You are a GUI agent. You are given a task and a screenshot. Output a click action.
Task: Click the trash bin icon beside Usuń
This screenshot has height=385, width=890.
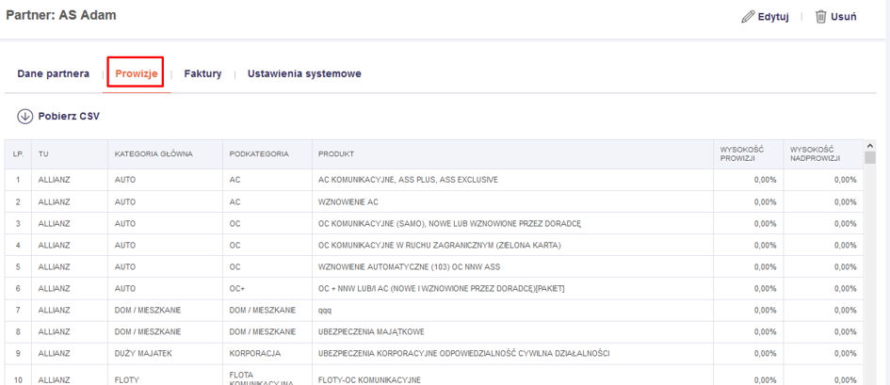(x=820, y=17)
